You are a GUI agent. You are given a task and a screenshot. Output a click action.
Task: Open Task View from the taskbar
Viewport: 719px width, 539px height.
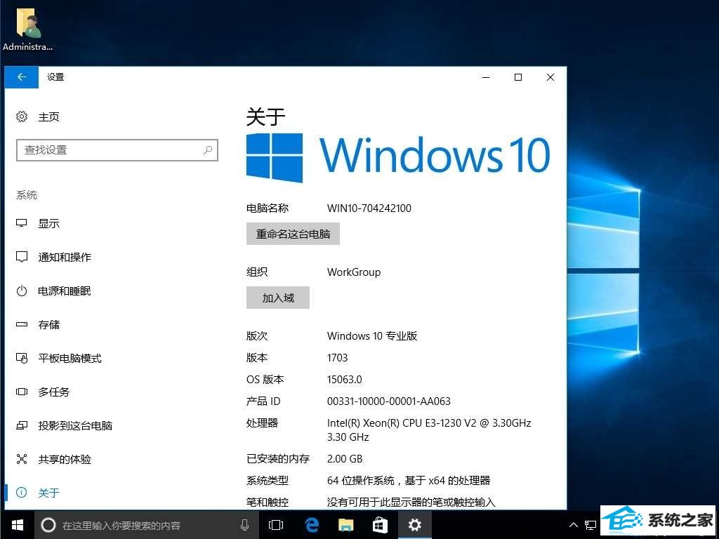click(x=275, y=525)
